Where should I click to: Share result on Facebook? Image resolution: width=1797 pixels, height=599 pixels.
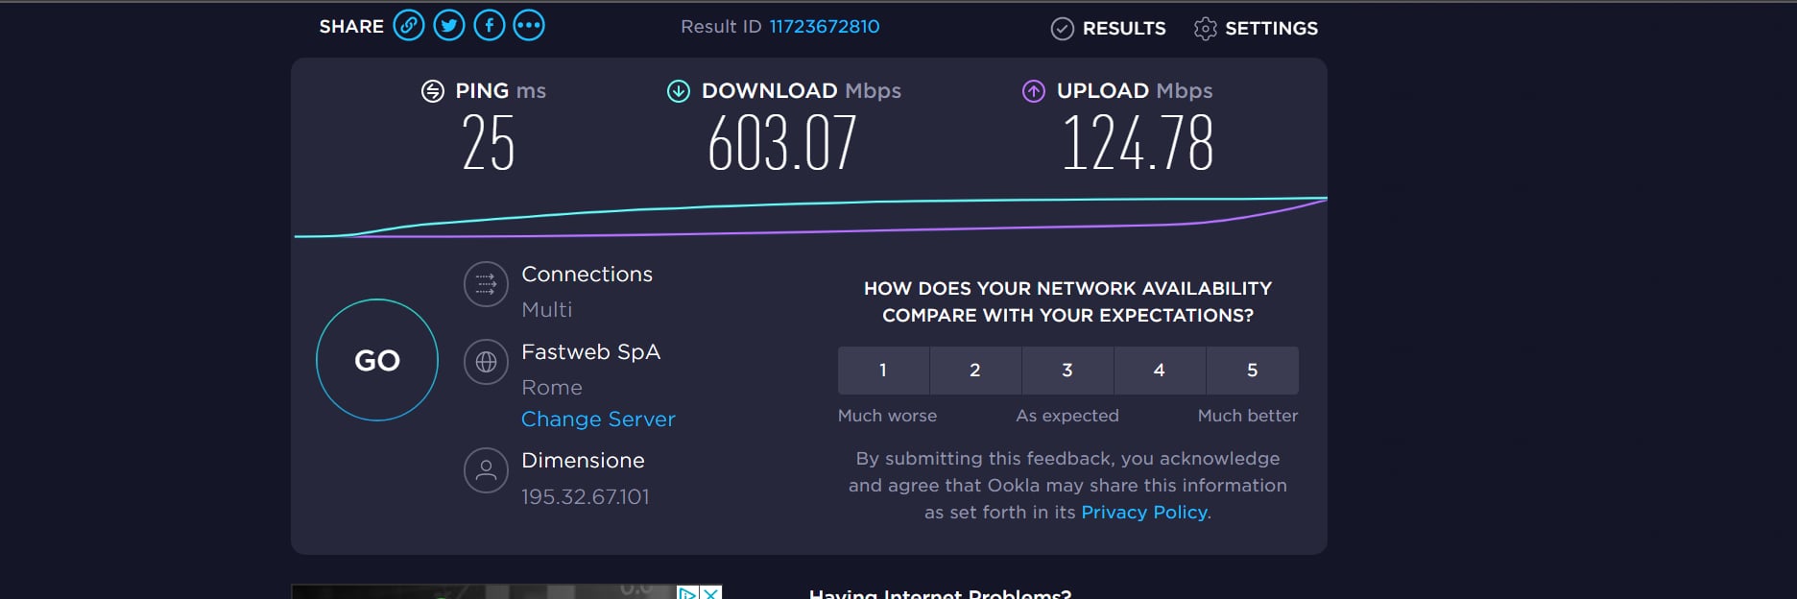click(x=490, y=26)
